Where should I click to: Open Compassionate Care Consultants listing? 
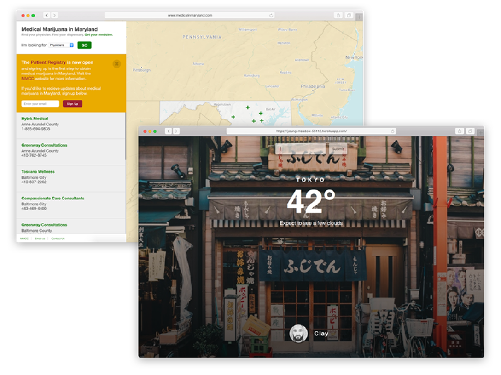coord(52,199)
